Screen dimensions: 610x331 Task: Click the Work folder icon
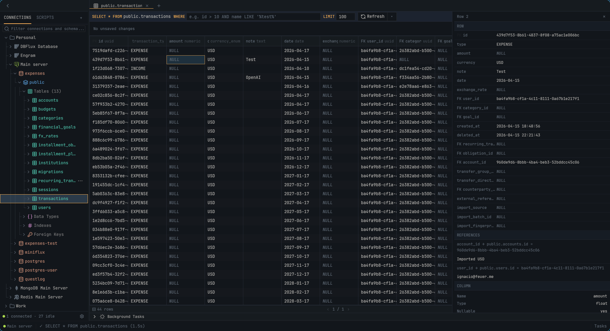pos(12,306)
